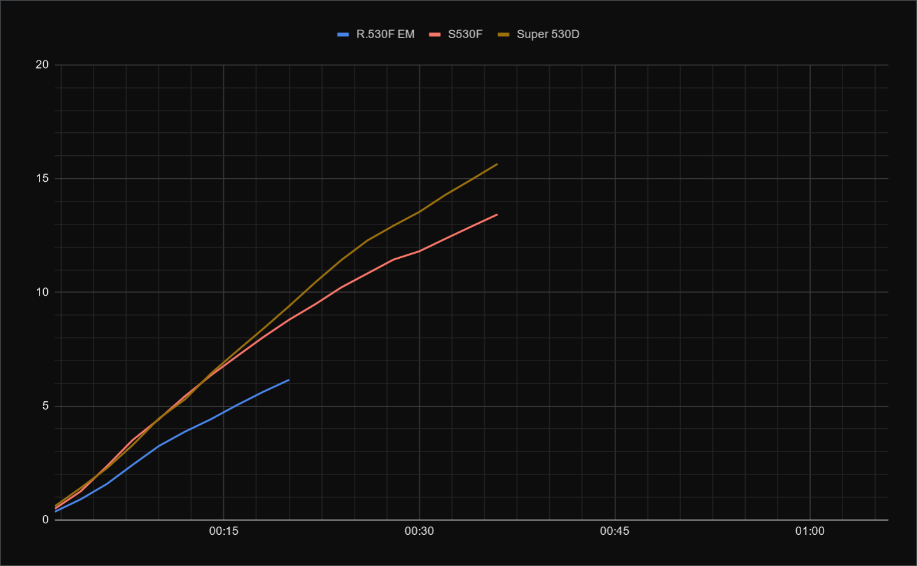The width and height of the screenshot is (917, 566).
Task: Select the 00:30 time axis label
Action: pos(419,531)
